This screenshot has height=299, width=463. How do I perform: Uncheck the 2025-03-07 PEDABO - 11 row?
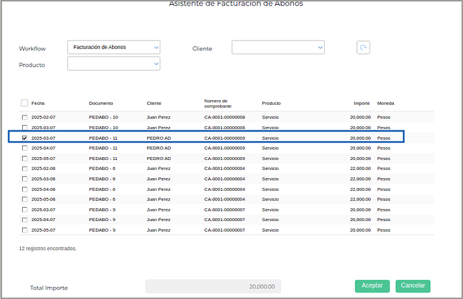click(x=25, y=138)
